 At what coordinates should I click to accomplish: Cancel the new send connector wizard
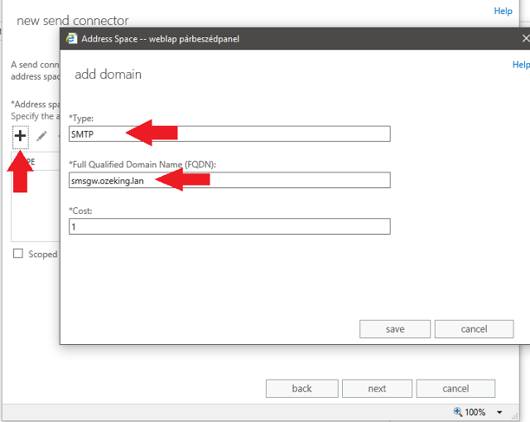click(x=455, y=389)
